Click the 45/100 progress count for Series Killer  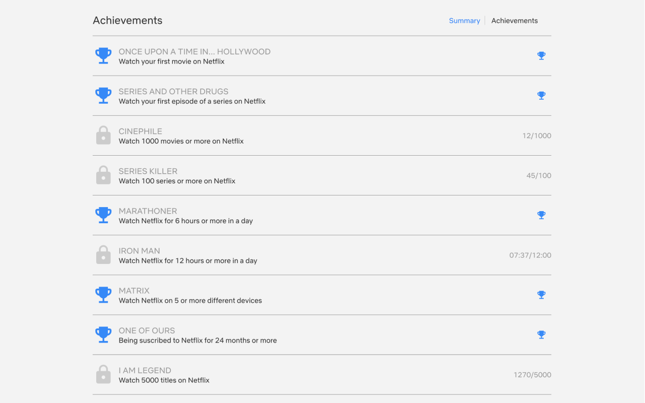tap(539, 175)
